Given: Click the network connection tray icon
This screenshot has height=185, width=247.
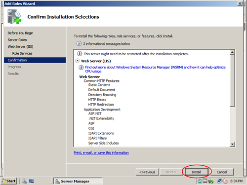Looking at the screenshot, I should click(219, 181).
